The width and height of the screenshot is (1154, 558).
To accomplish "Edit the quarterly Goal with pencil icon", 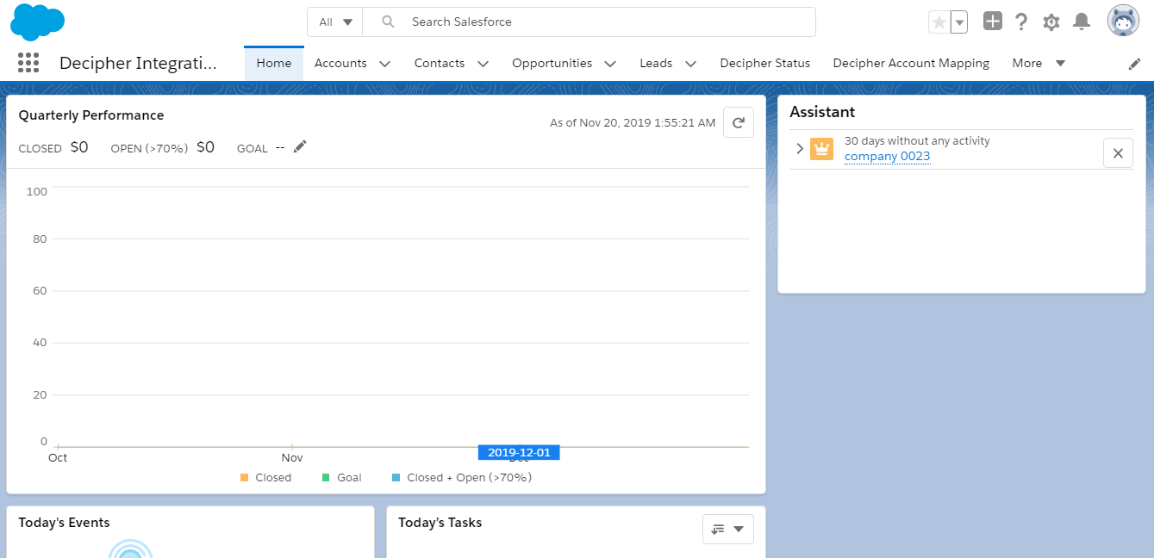I will pos(300,147).
